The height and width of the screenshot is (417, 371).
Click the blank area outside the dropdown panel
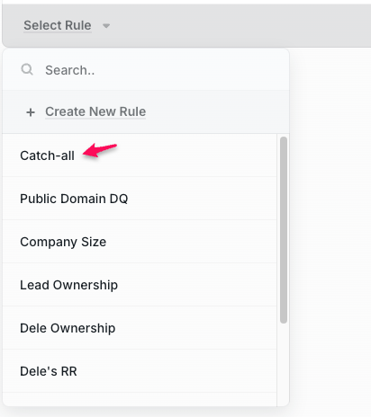[x=330, y=231]
